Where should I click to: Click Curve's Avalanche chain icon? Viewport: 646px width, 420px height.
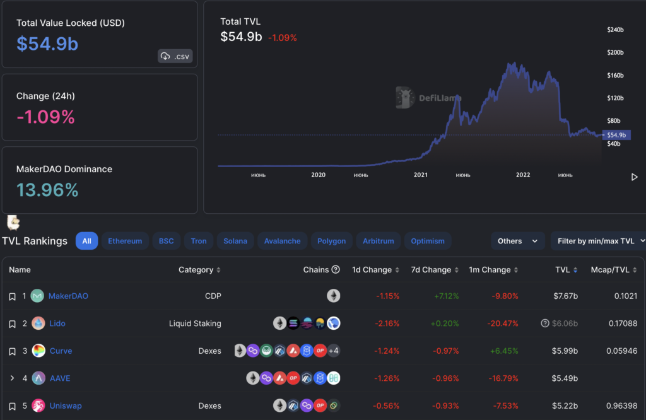293,351
